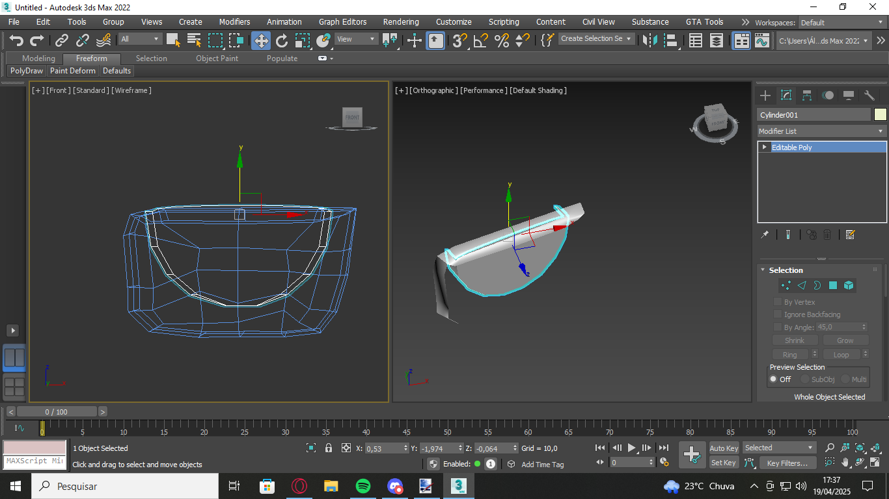889x499 pixels.
Task: Open the Modifiers menu
Action: (x=234, y=21)
